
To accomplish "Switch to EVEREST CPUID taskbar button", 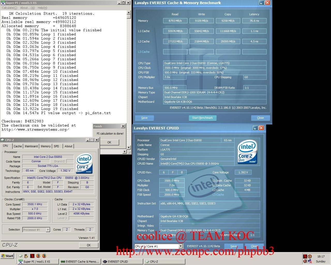I will pos(122,262).
